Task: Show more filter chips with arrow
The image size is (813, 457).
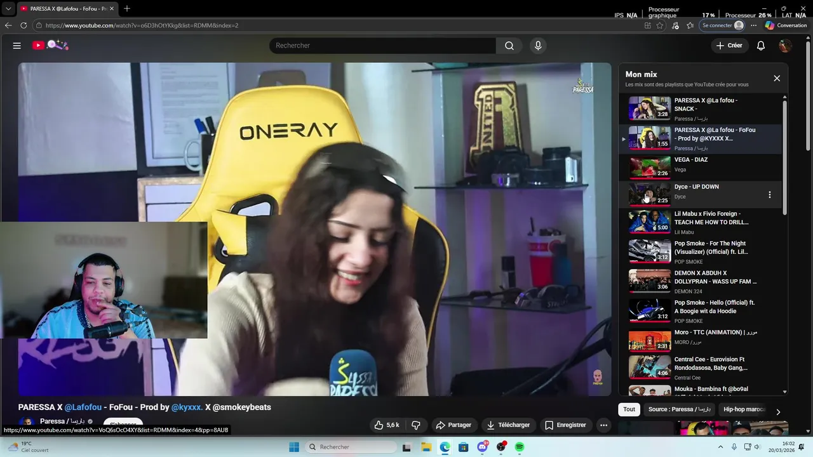Action: (x=778, y=412)
